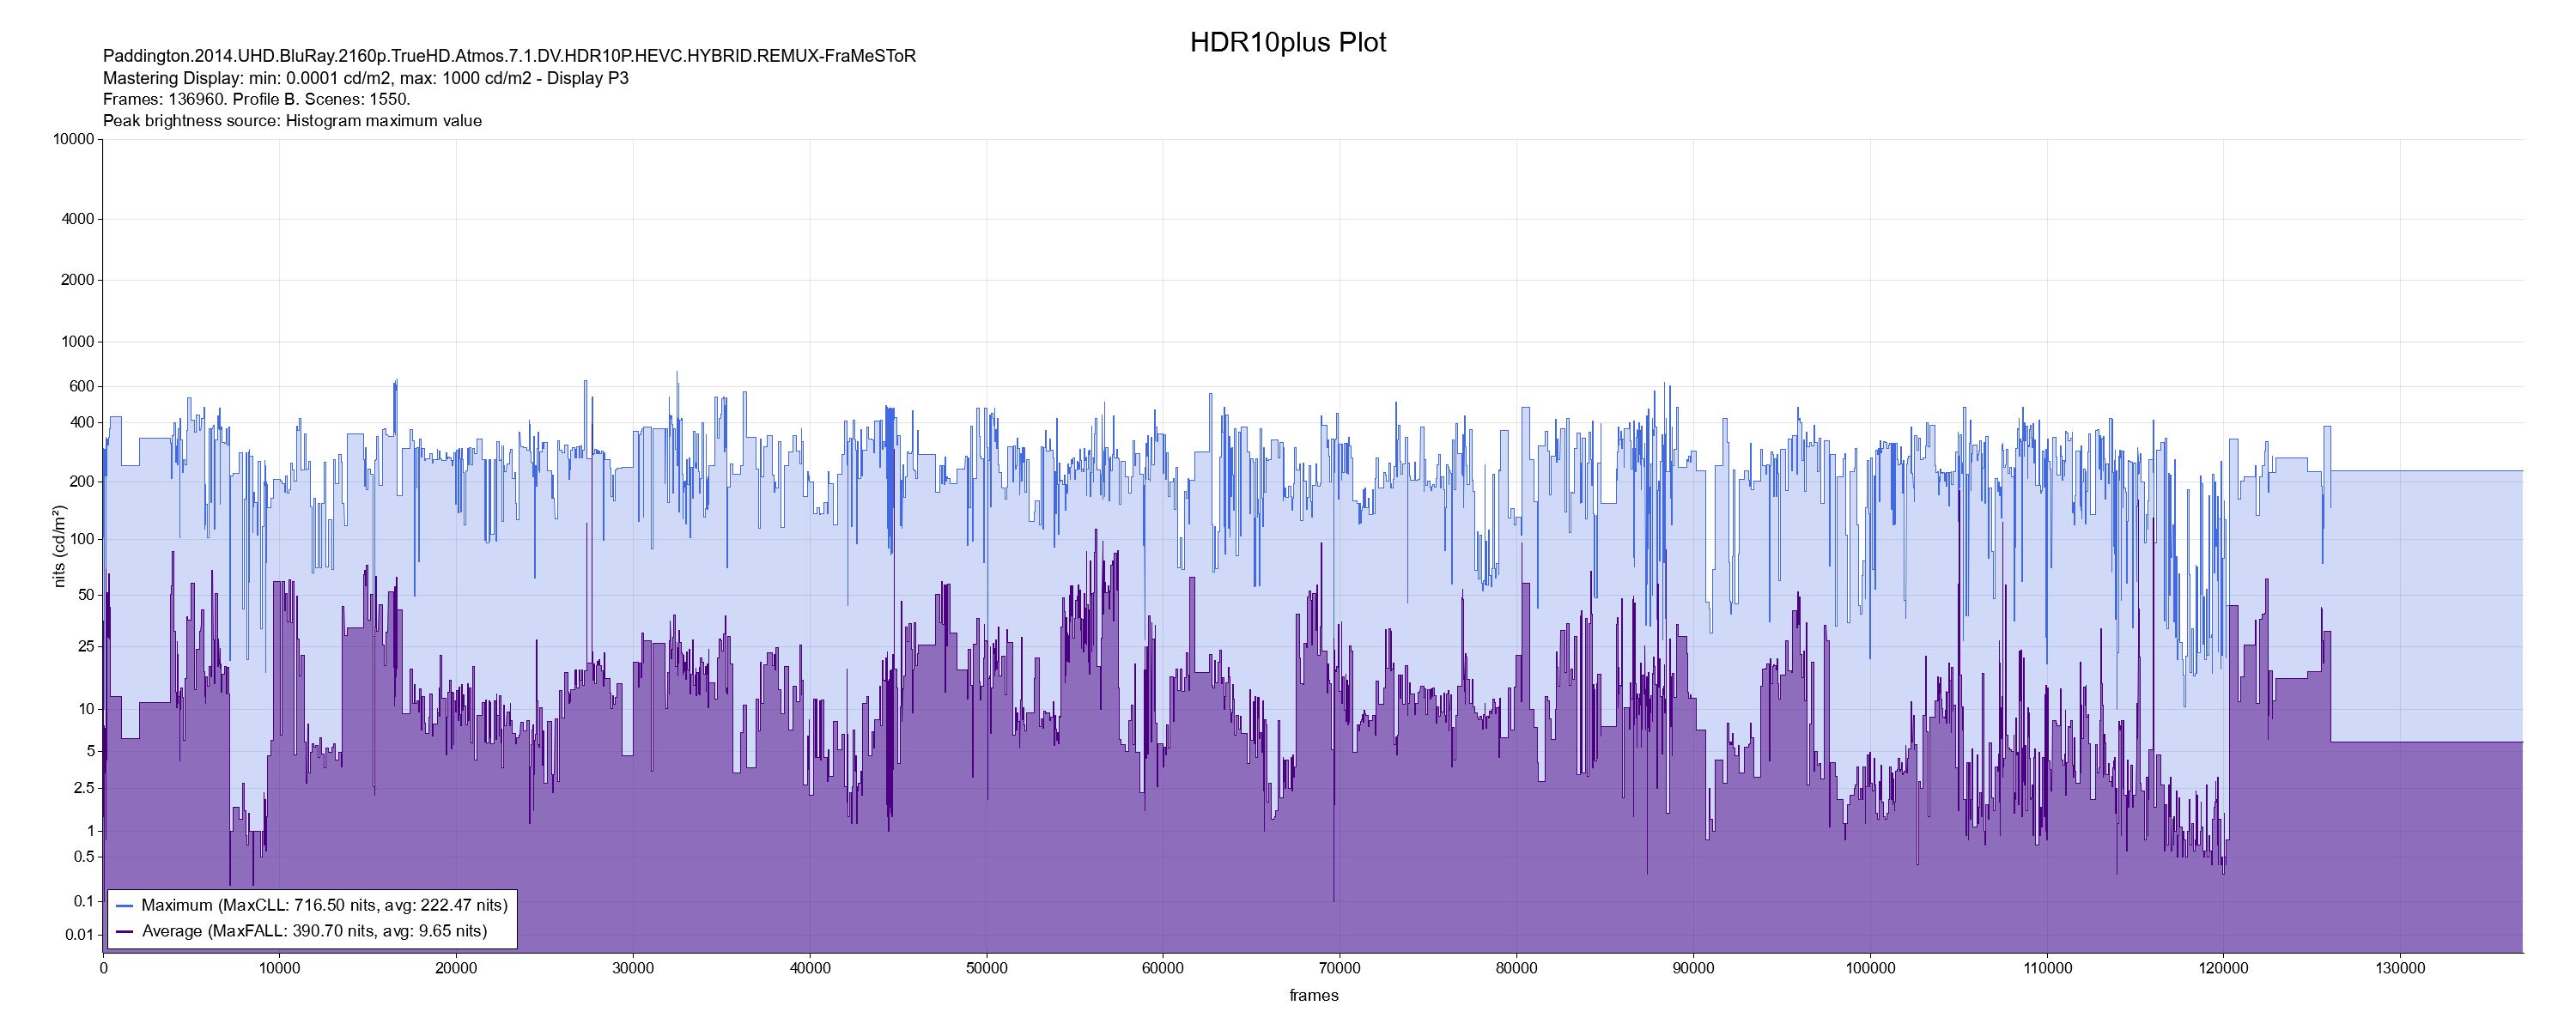Screen dimensions: 2576x1030
Task: Click the HDR10plus Plot title
Action: click(x=1287, y=43)
